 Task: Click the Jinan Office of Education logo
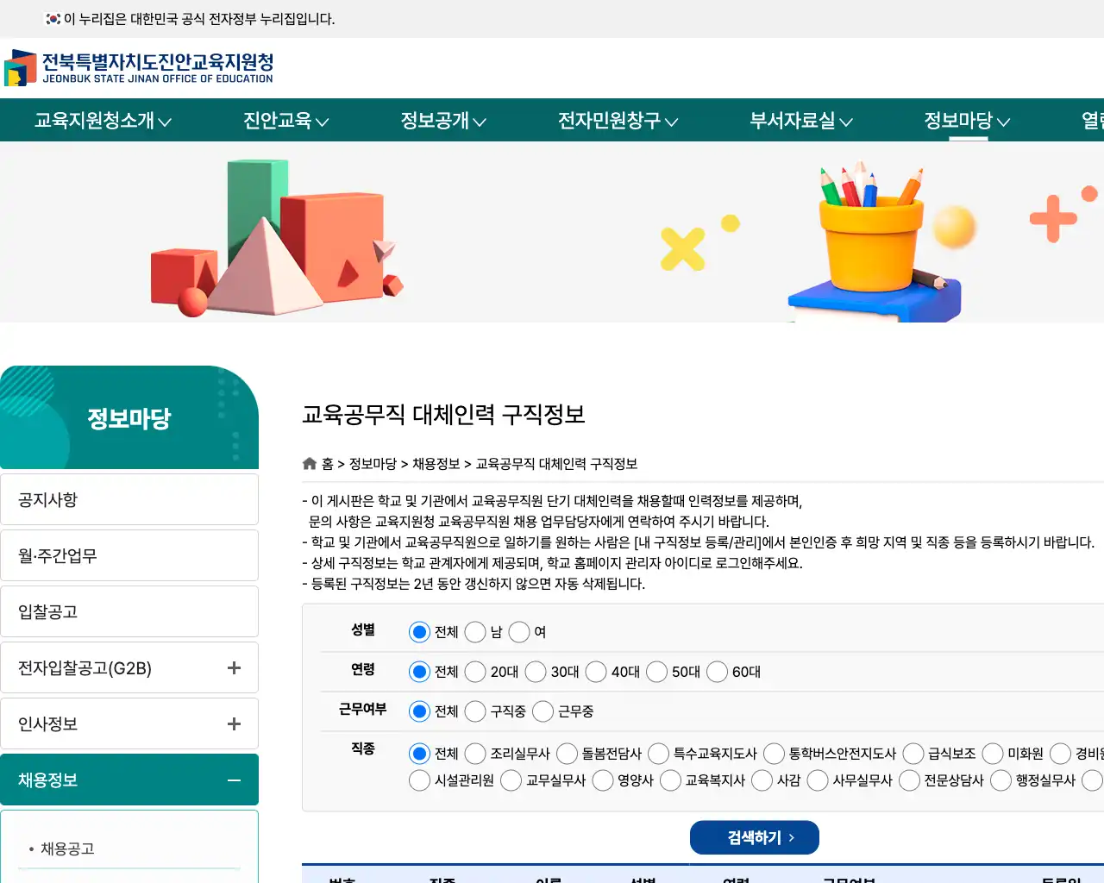click(x=141, y=68)
